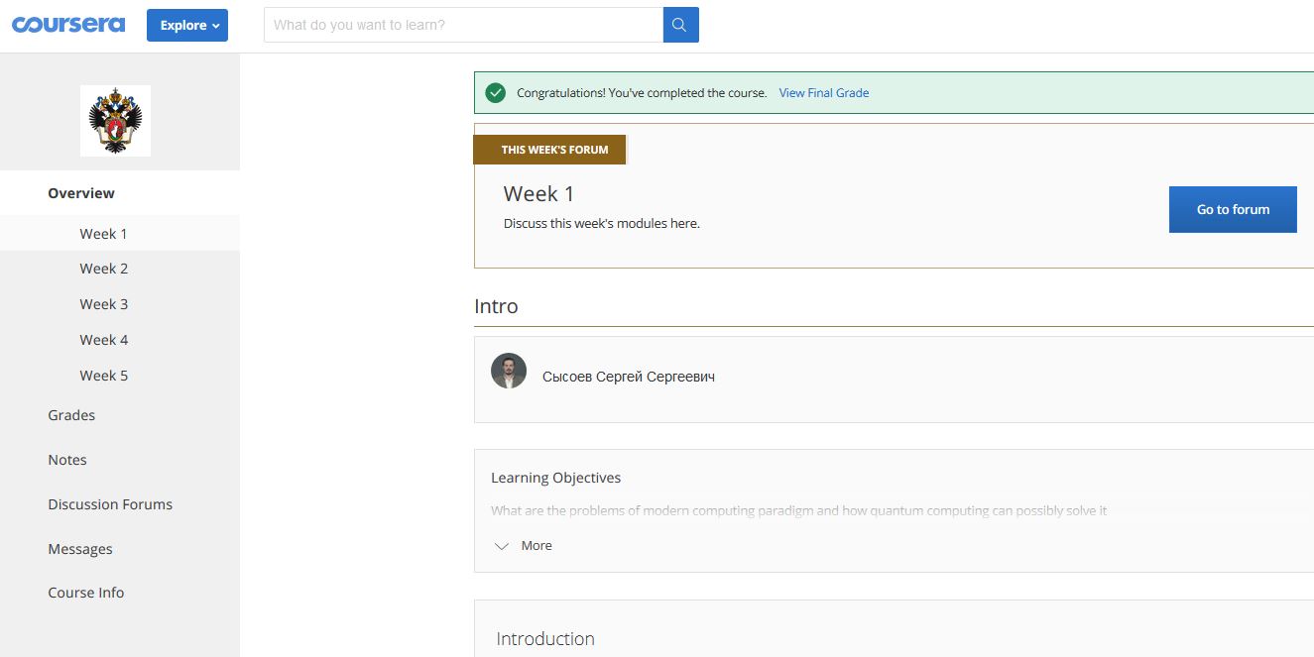Select Week 5 from sidebar
This screenshot has width=1314, height=657.
pos(104,376)
